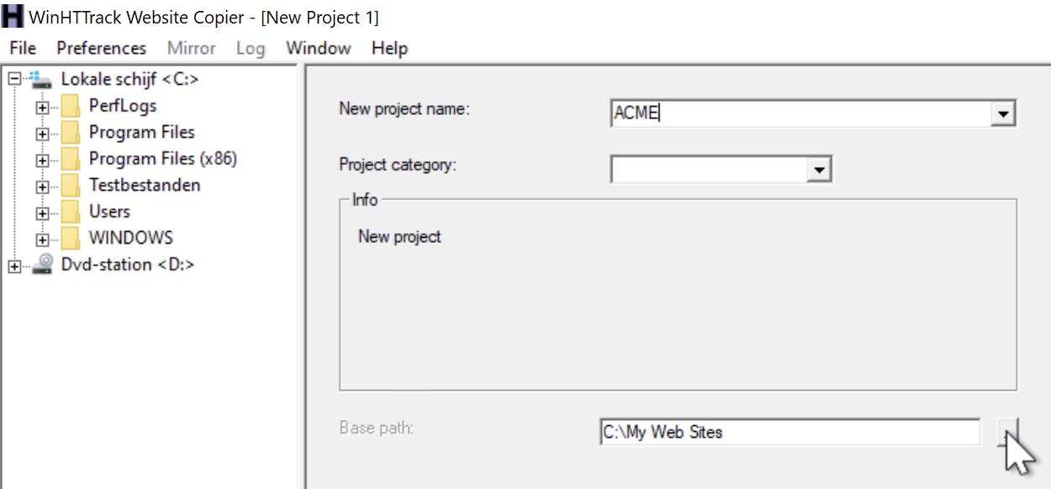Open the Project category dropdown arrow
1051x489 pixels.
click(x=818, y=171)
